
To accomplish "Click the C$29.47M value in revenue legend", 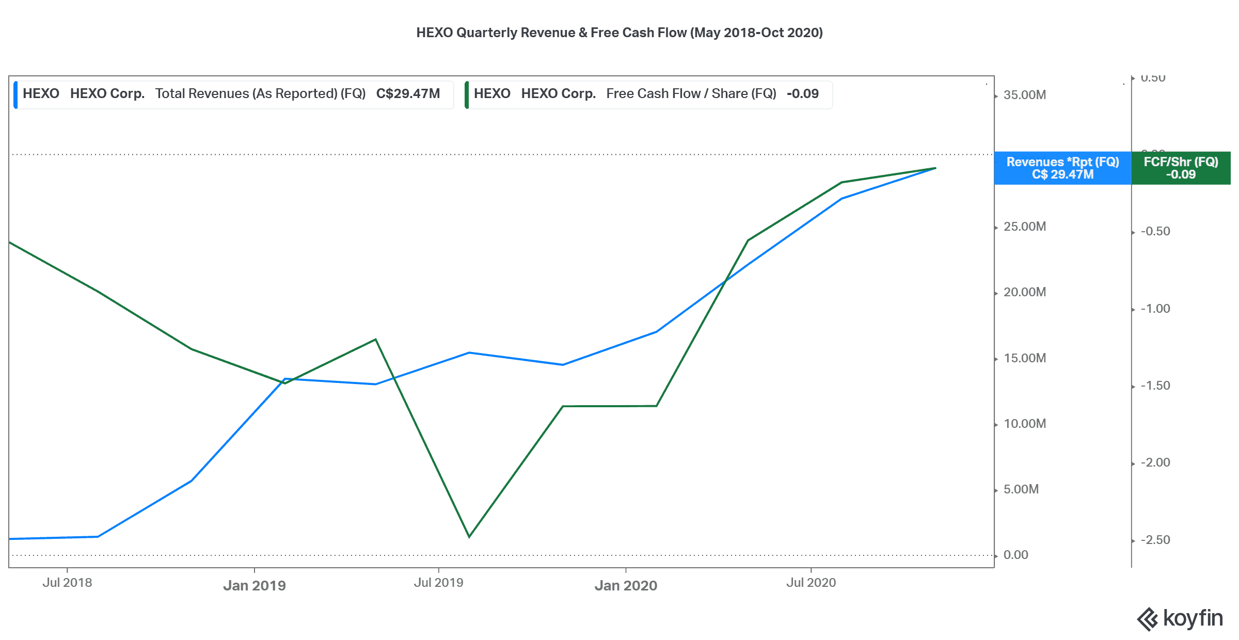I will pyautogui.click(x=408, y=94).
